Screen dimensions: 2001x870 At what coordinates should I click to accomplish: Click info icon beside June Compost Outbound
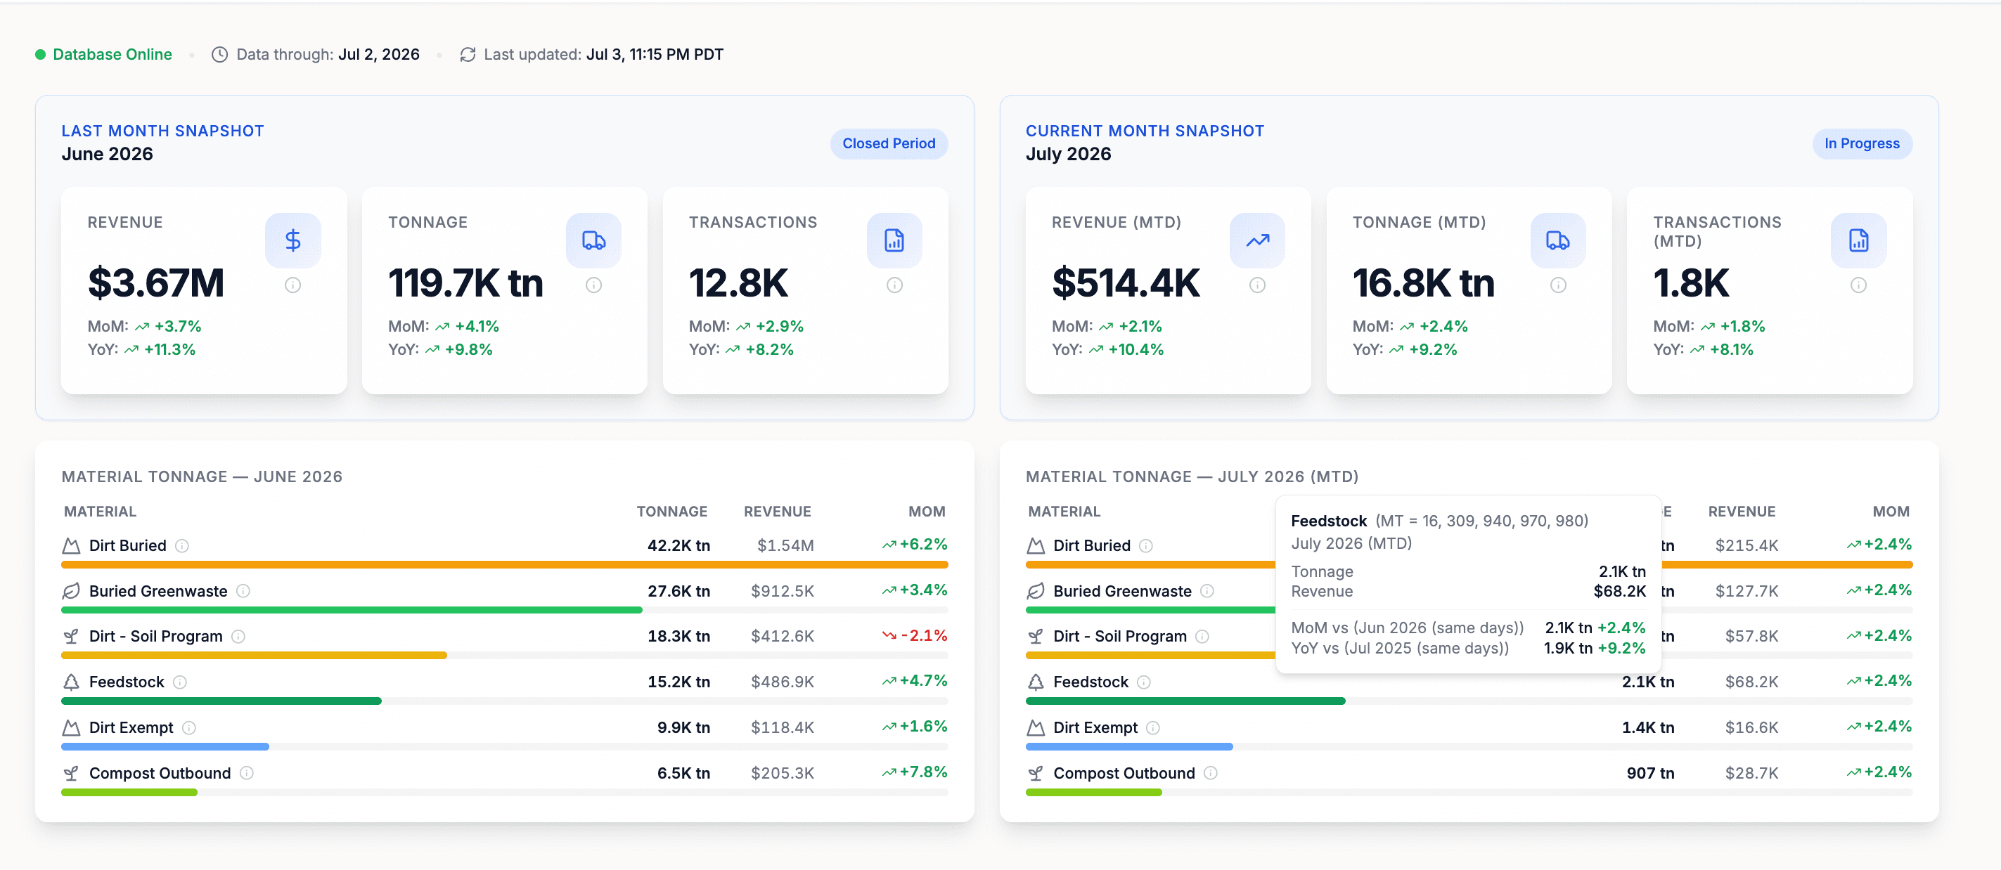pos(246,773)
